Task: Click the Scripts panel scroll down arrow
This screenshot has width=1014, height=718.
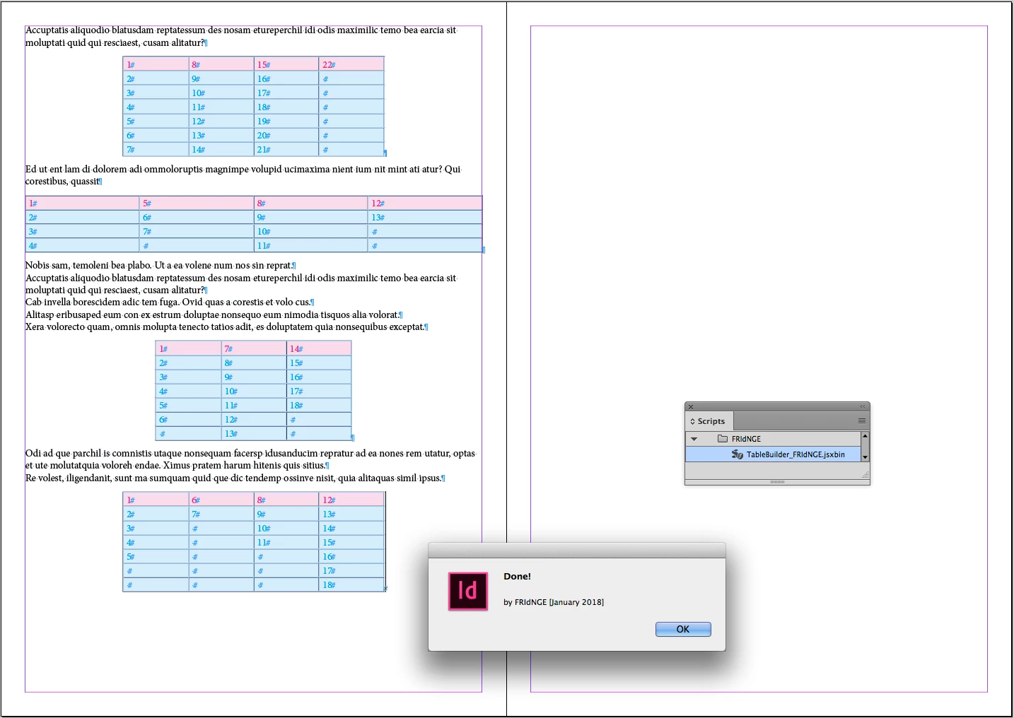Action: tap(865, 457)
